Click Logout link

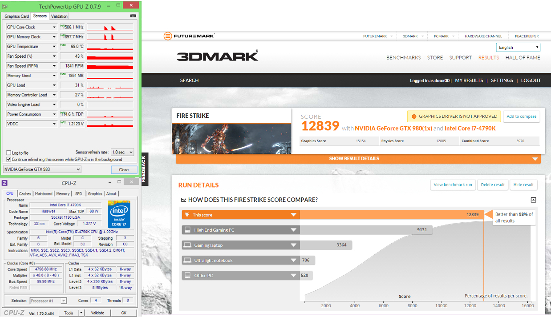tap(531, 80)
